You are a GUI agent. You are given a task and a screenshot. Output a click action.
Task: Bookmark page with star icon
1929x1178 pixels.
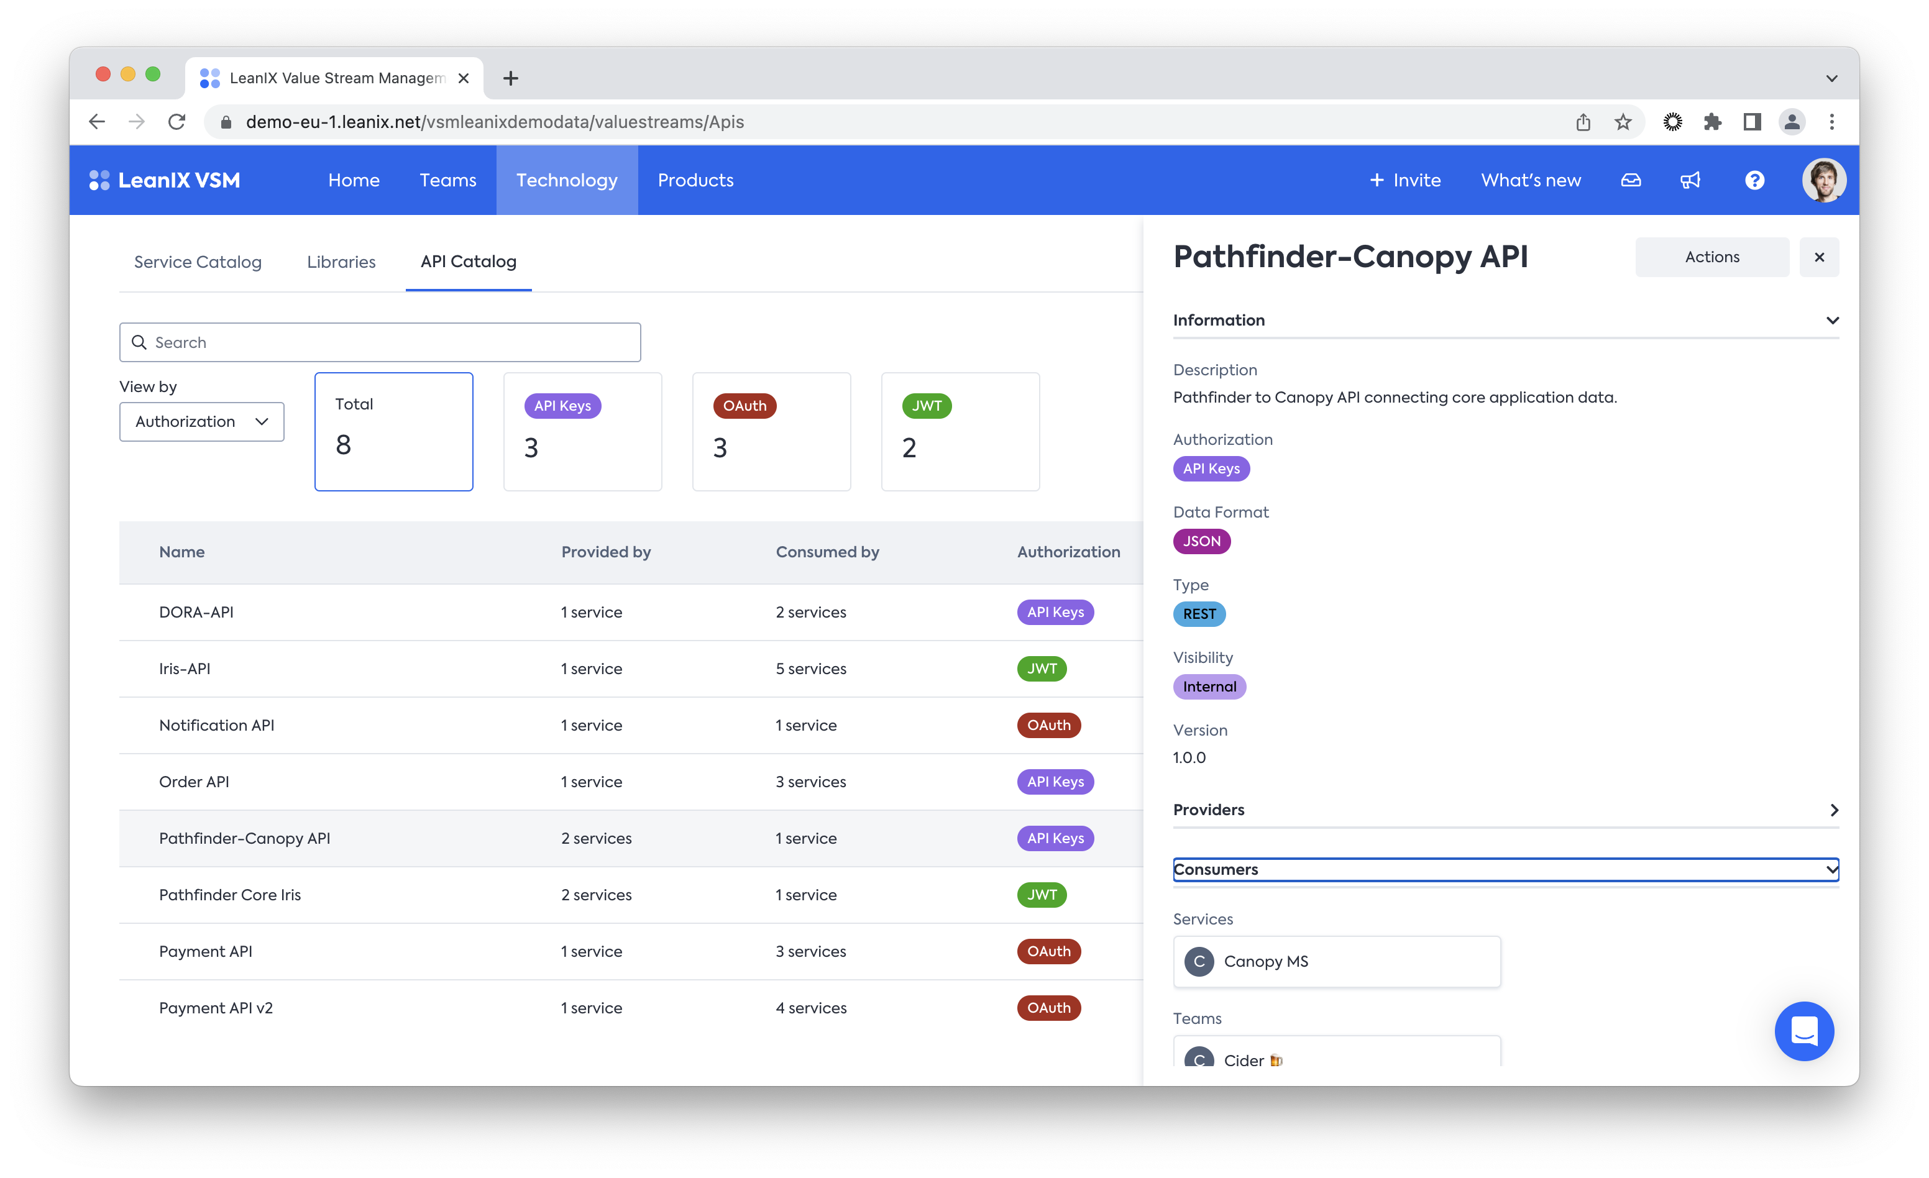click(x=1623, y=122)
